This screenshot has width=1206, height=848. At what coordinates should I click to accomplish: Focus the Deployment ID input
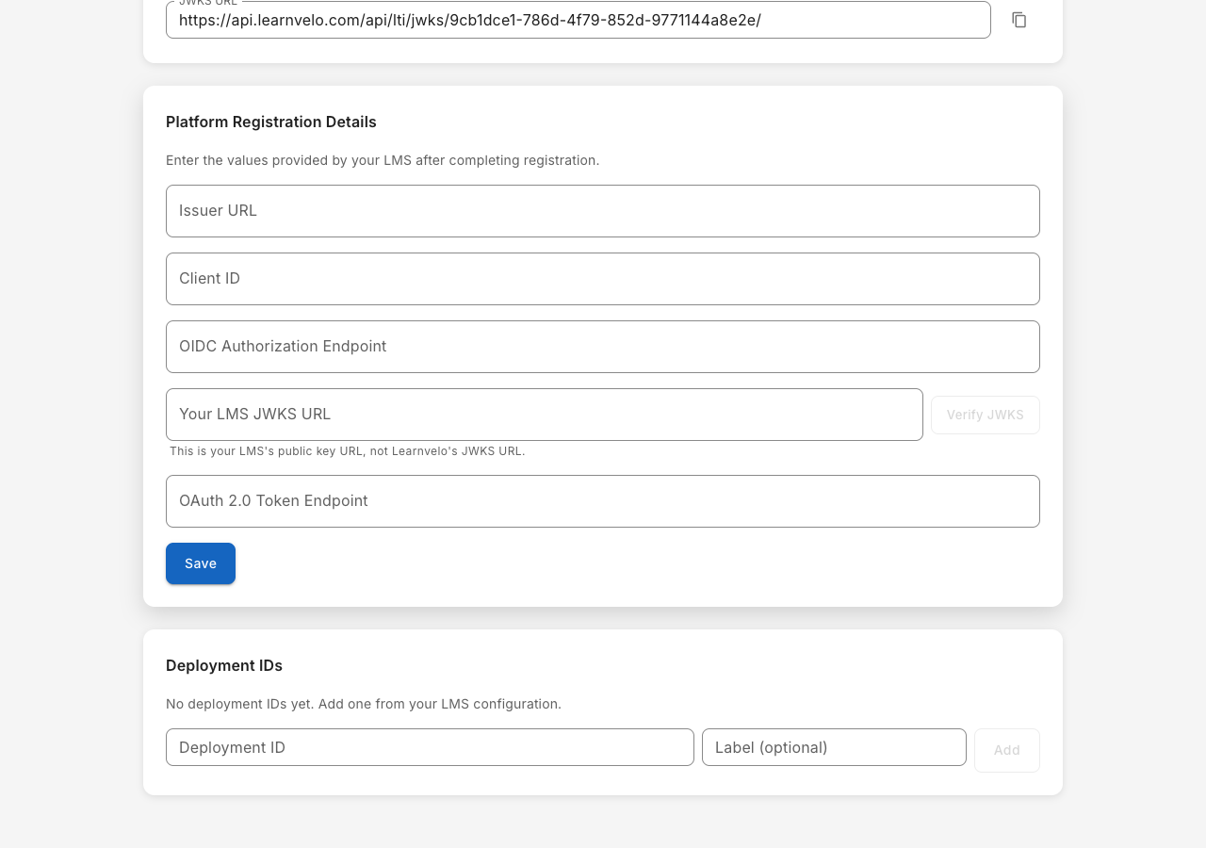coord(430,747)
